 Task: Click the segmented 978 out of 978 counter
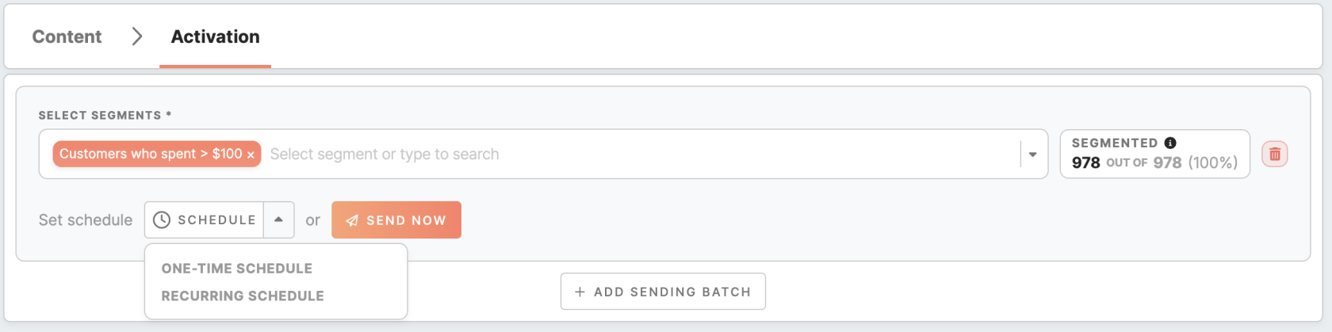(x=1154, y=154)
